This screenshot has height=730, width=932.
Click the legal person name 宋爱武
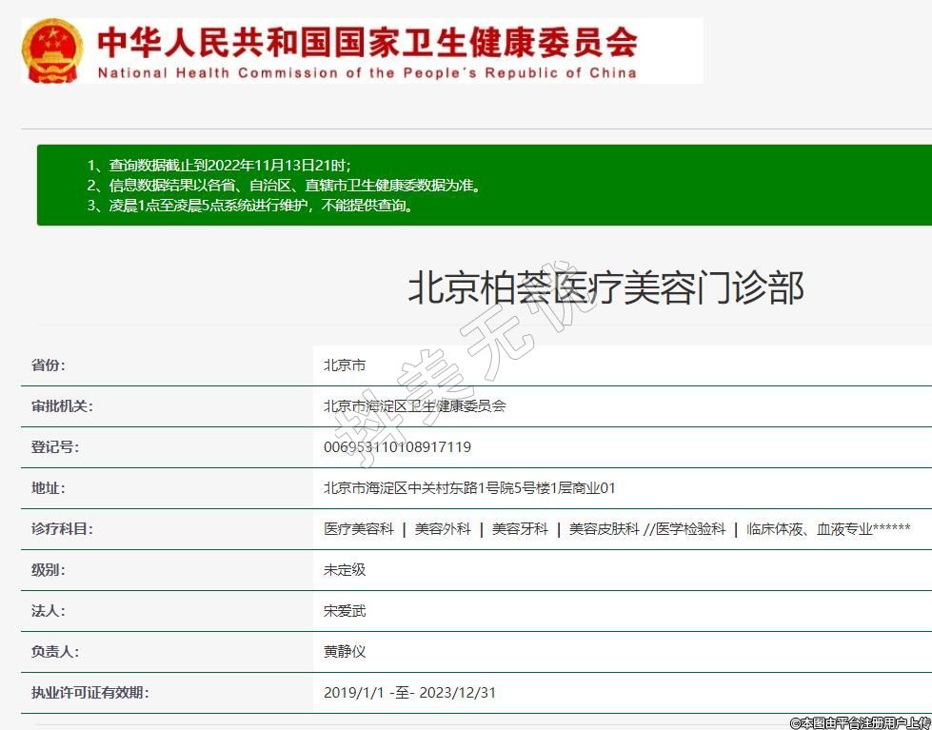coord(345,611)
